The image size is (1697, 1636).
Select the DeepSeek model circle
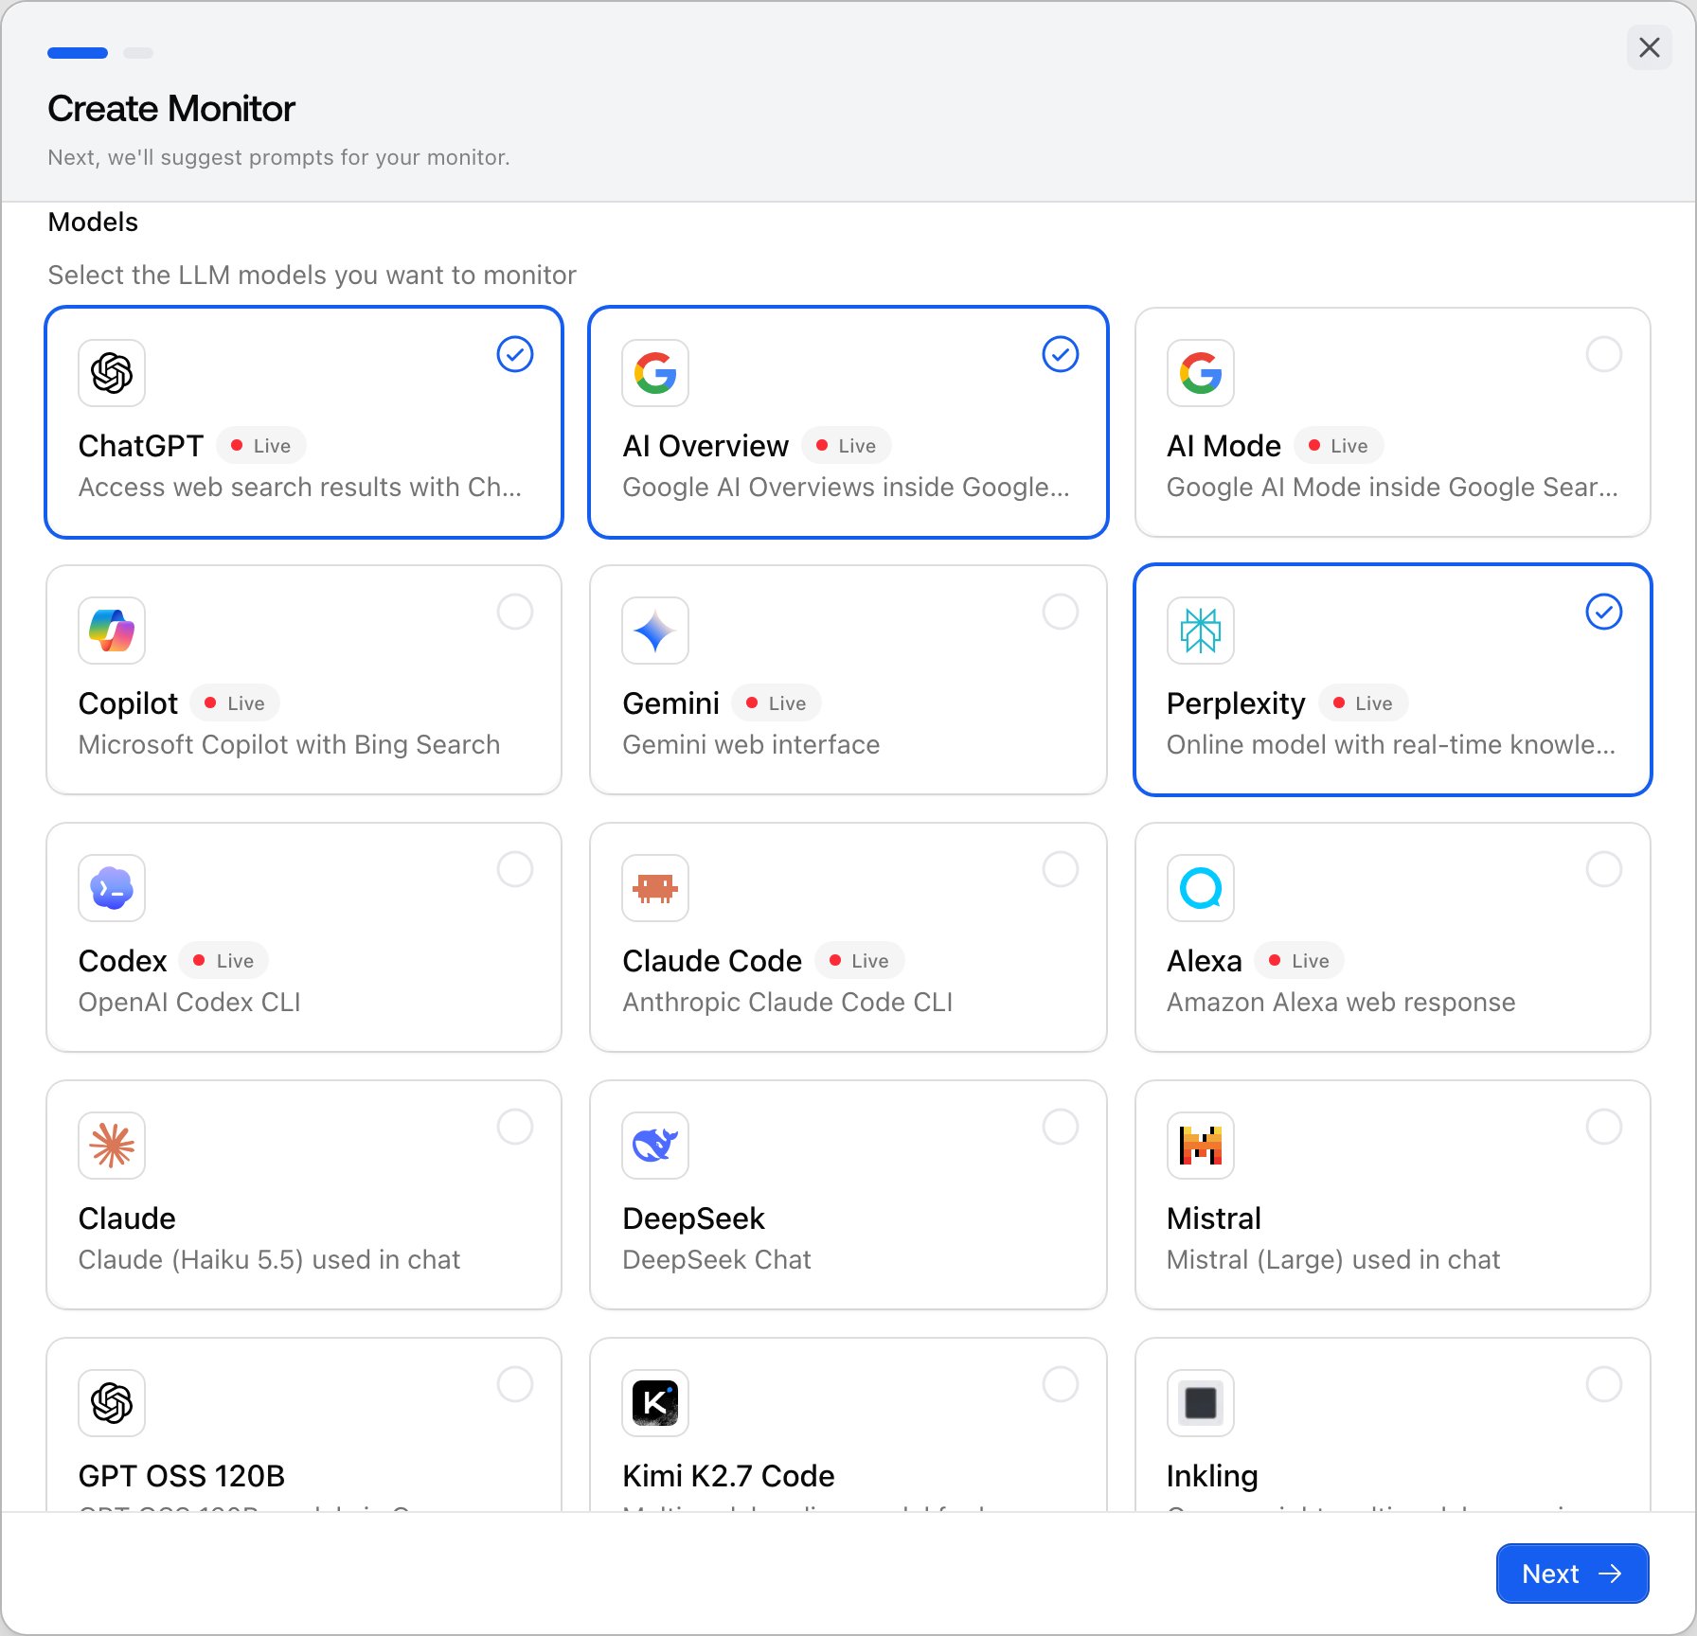(1061, 1127)
